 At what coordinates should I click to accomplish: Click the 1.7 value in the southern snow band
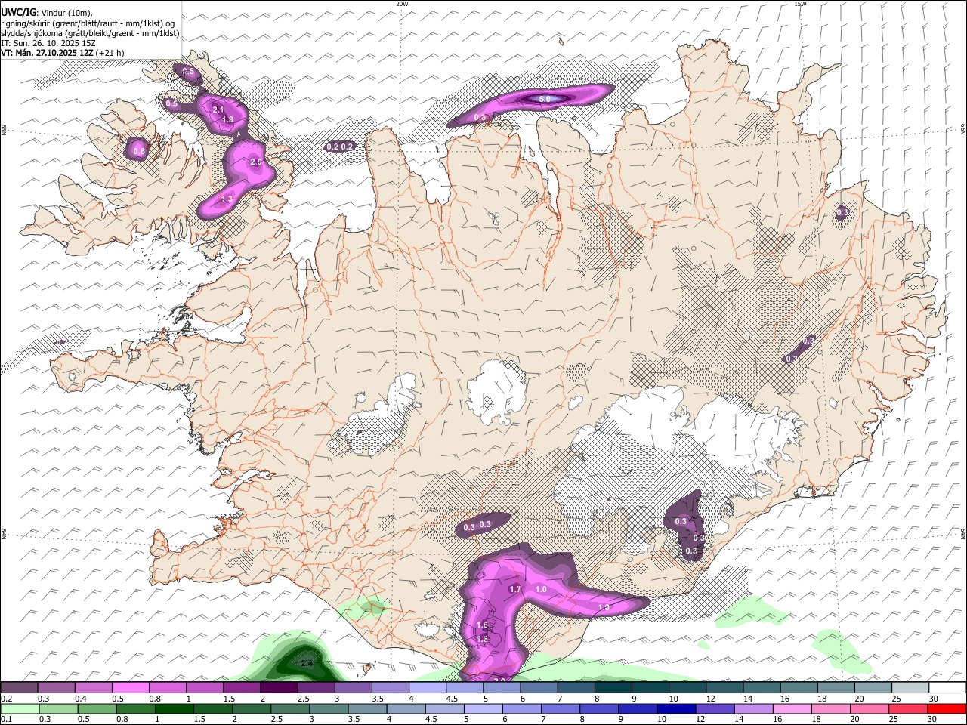tap(516, 589)
